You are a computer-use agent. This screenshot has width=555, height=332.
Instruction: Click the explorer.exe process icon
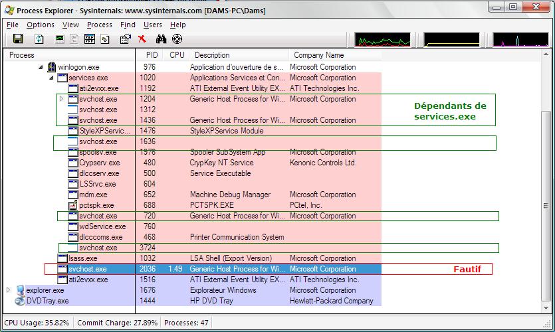coord(20,290)
